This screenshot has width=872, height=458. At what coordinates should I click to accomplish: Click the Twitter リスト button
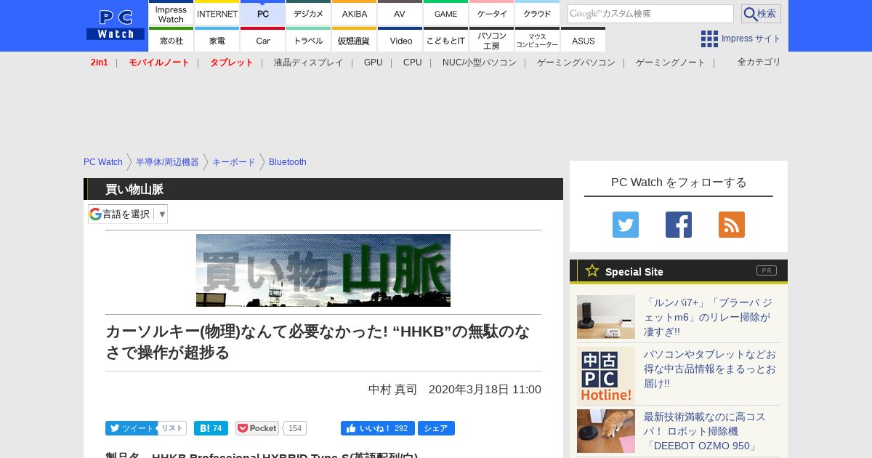(172, 428)
